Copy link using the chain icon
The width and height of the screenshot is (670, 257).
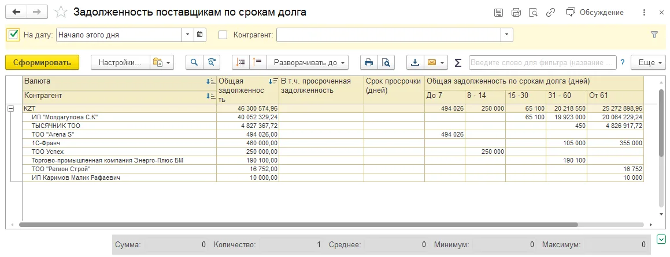551,12
